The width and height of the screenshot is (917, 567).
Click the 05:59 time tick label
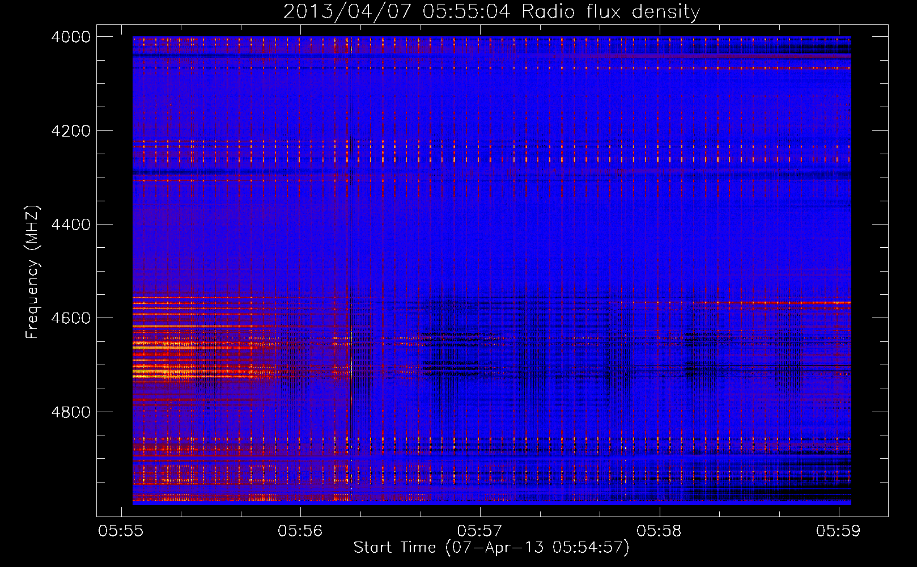coord(839,531)
